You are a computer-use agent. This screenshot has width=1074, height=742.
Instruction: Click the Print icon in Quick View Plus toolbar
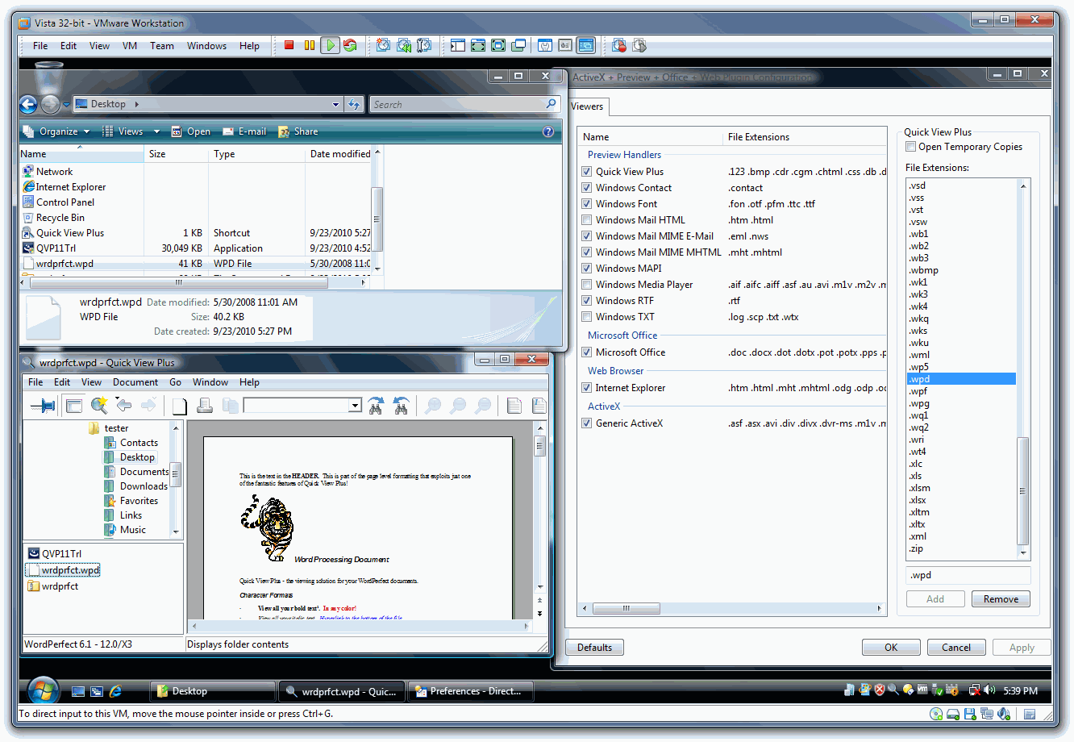pyautogui.click(x=205, y=406)
